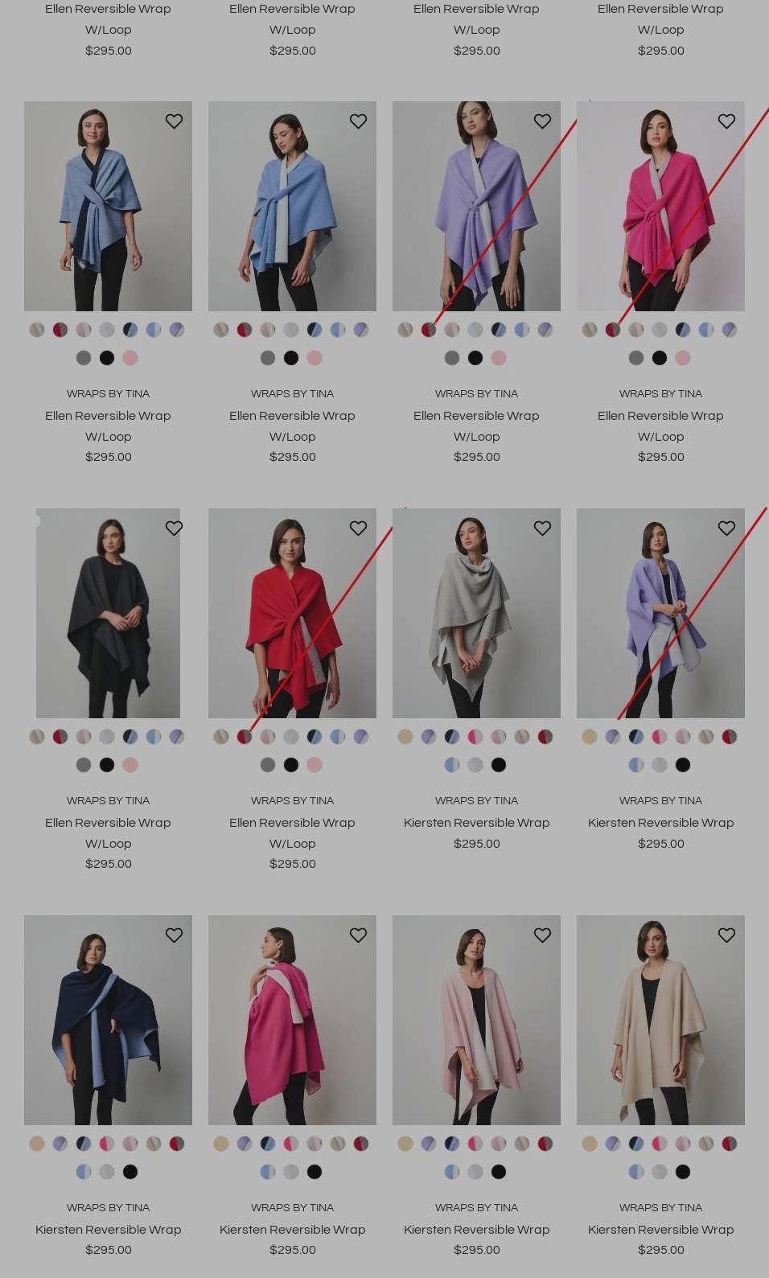Wishlist the navy blue Kiersten wrap
Screen dimensions: 769x1278
coord(174,935)
